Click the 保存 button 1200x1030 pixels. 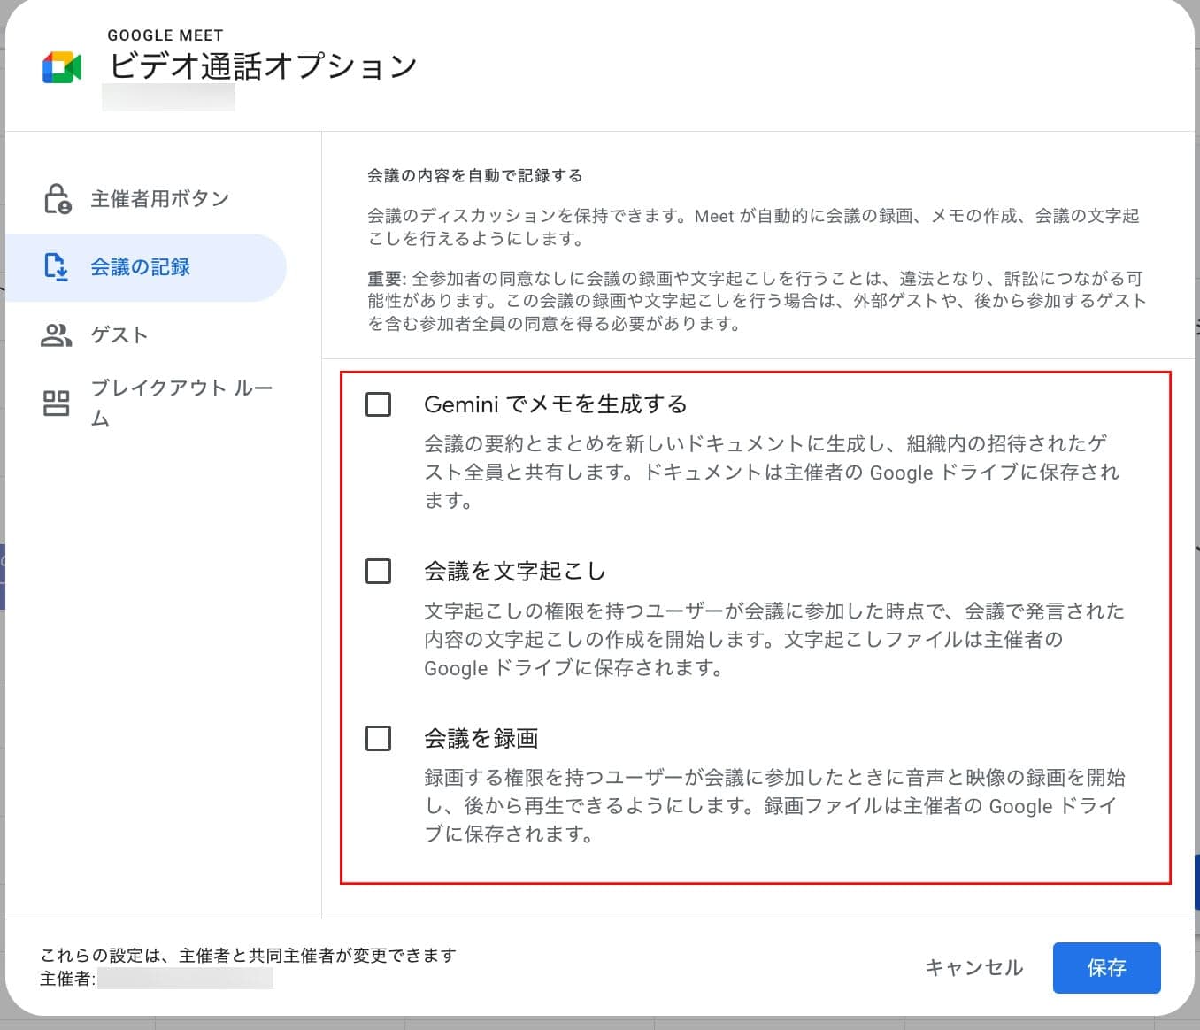[x=1106, y=968]
